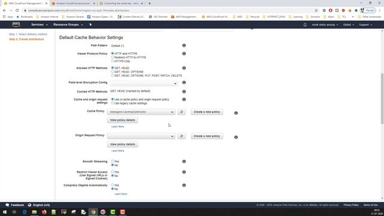Expand the Services menu
The width and height of the screenshot is (384, 216).
click(x=40, y=25)
